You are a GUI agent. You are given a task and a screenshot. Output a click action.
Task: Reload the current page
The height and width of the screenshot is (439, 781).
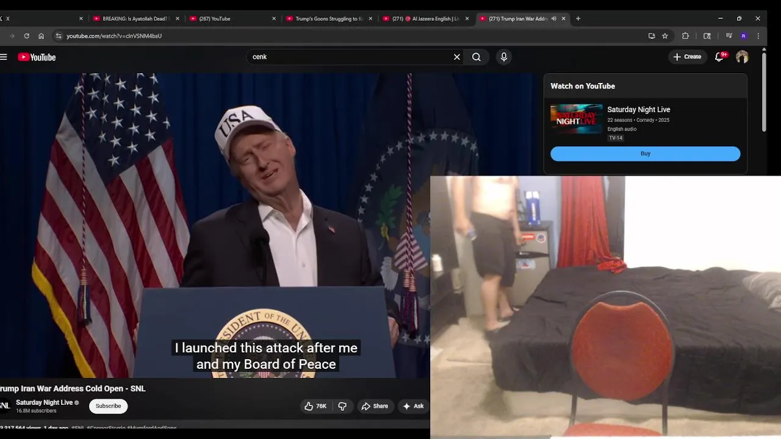point(26,36)
